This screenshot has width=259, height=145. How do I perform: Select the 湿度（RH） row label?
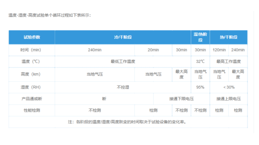(x=32, y=87)
